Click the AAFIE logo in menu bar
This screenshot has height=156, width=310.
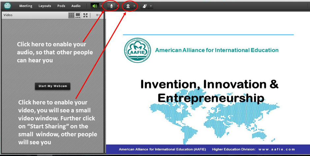(x=8, y=6)
